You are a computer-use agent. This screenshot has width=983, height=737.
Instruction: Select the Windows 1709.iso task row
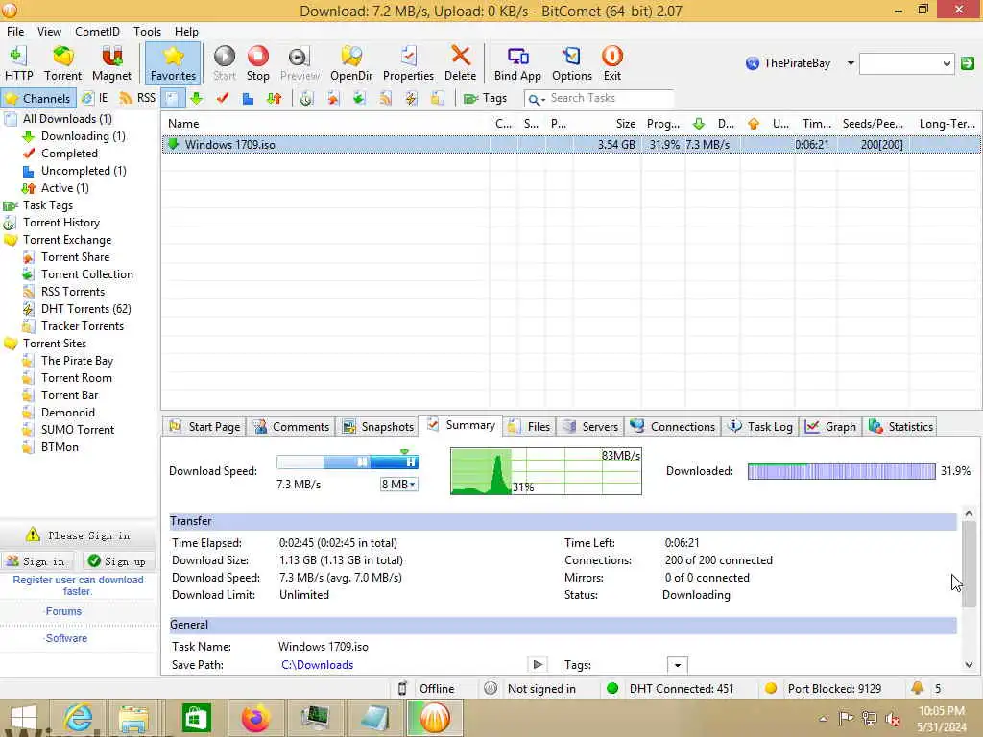coord(571,145)
